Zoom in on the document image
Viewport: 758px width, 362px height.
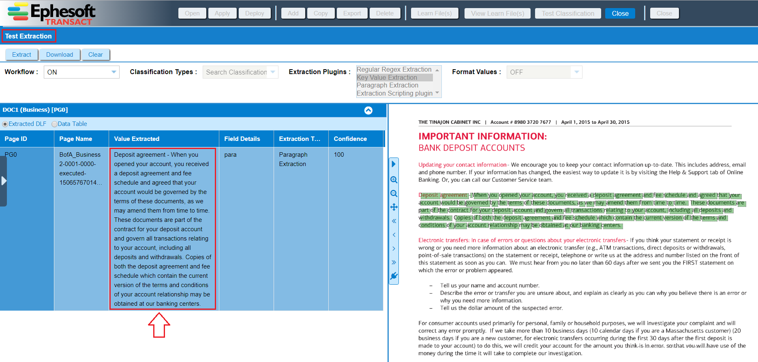pyautogui.click(x=394, y=180)
